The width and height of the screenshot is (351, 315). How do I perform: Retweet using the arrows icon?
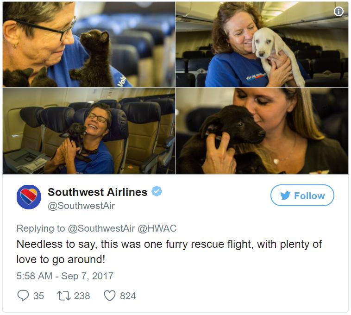pos(64,296)
